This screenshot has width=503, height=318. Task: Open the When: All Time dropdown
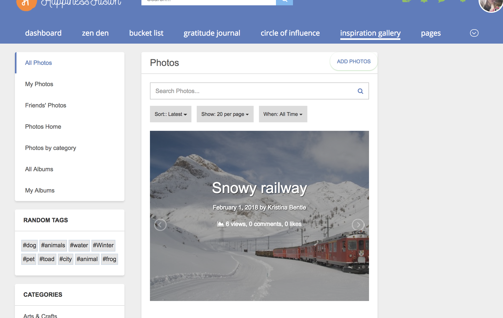click(283, 114)
